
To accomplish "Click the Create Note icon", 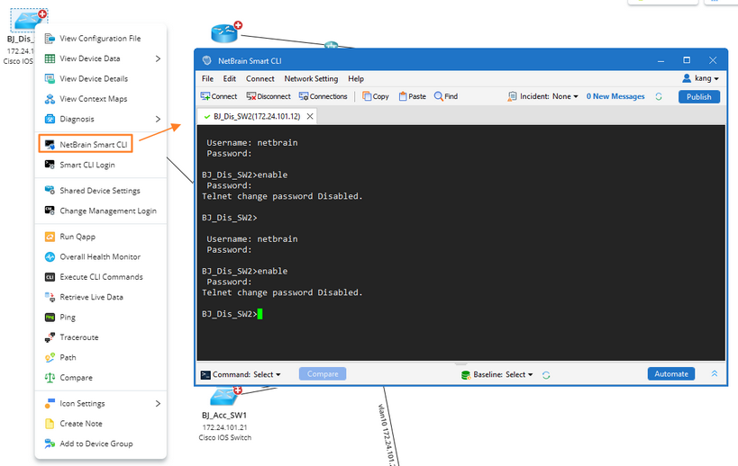I will click(50, 424).
